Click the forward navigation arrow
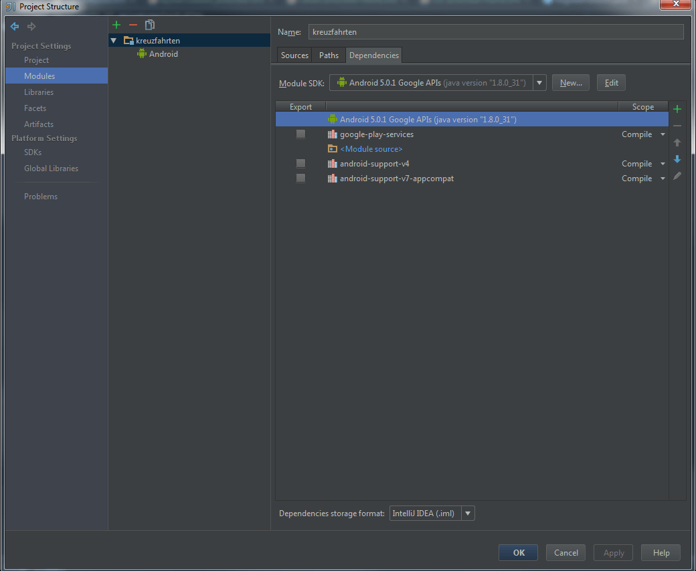The width and height of the screenshot is (696, 571). 31,27
